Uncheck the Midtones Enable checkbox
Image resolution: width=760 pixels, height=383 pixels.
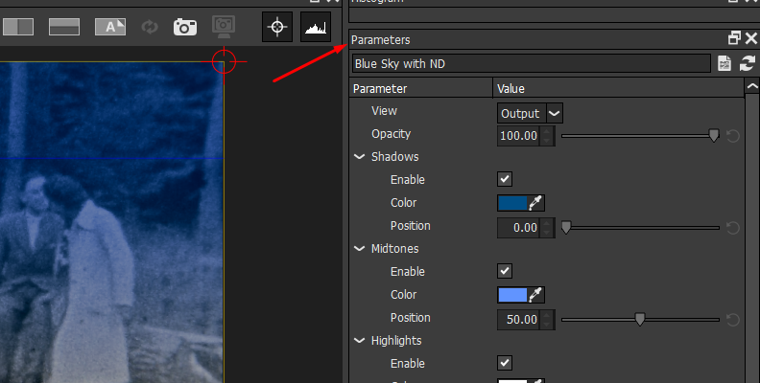505,272
